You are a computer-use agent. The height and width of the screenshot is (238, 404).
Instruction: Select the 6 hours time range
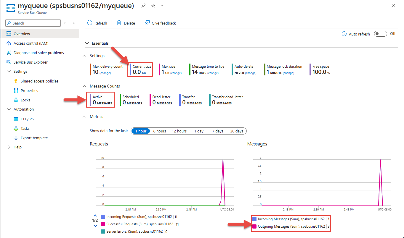pos(159,131)
